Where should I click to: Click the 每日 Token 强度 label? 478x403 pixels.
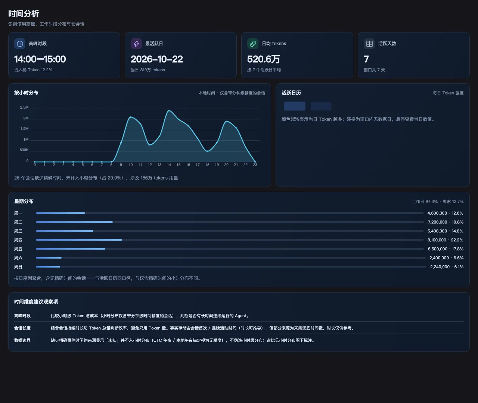click(448, 93)
